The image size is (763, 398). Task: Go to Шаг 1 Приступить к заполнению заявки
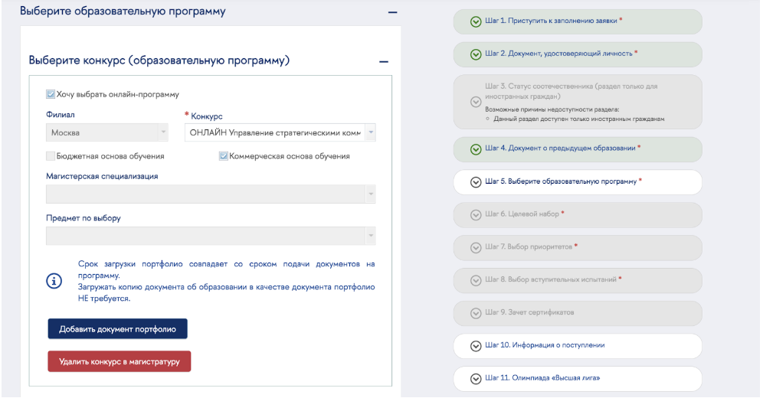click(x=578, y=22)
